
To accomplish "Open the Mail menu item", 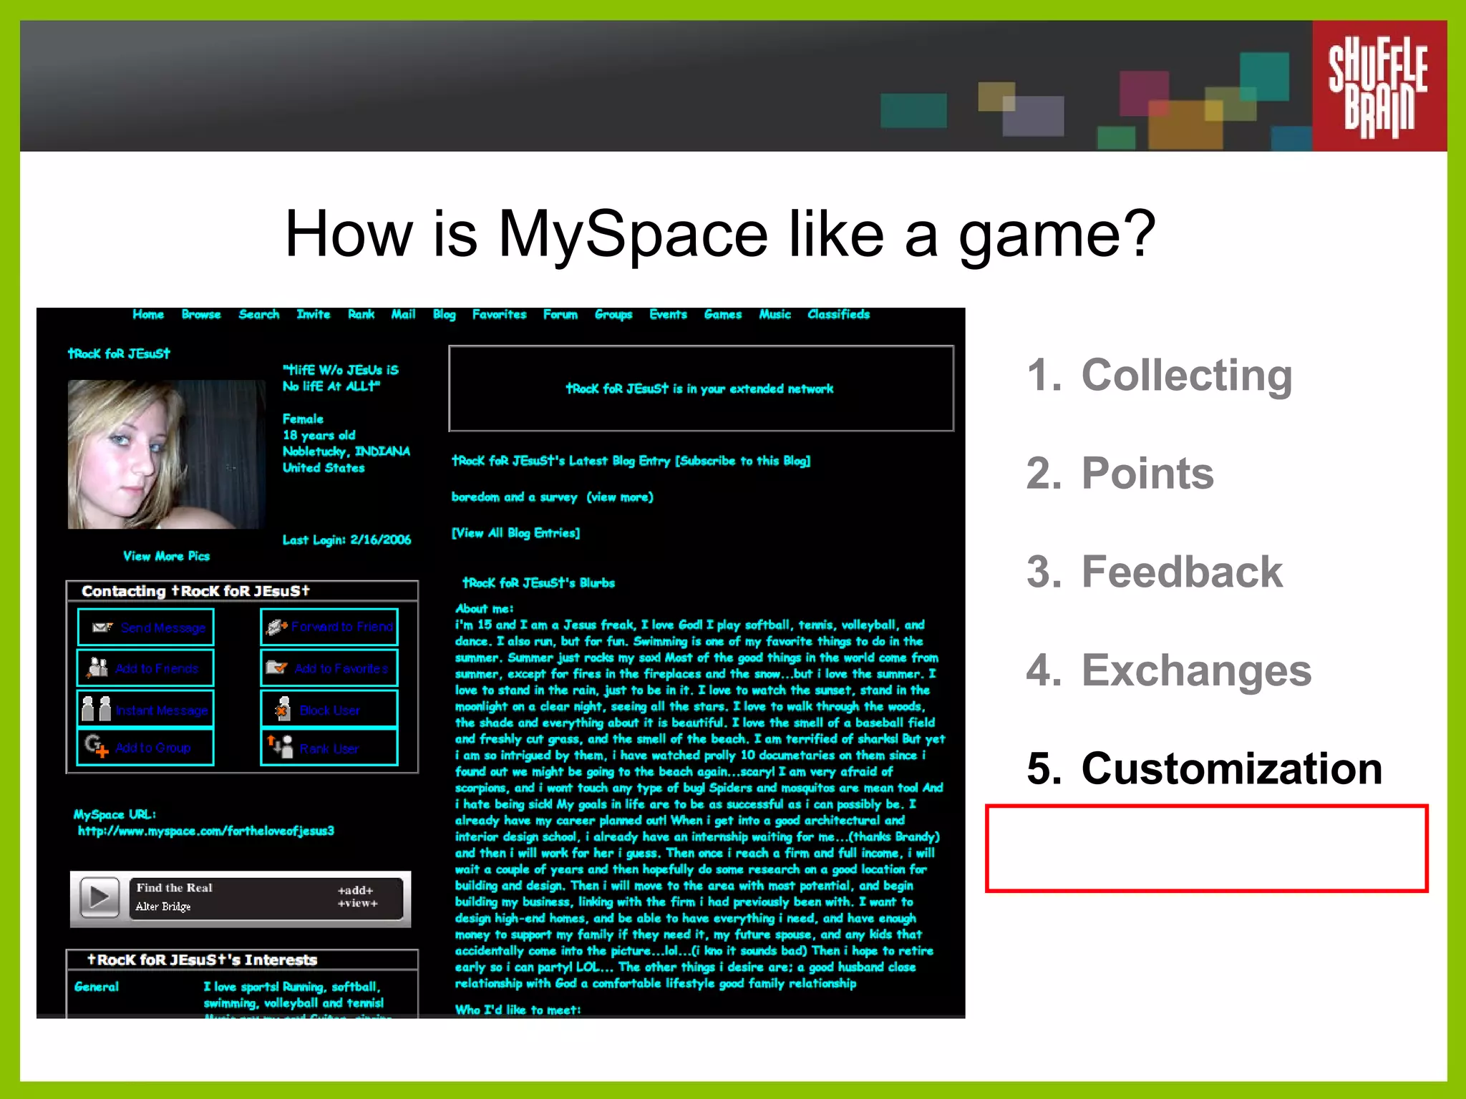I will [403, 314].
